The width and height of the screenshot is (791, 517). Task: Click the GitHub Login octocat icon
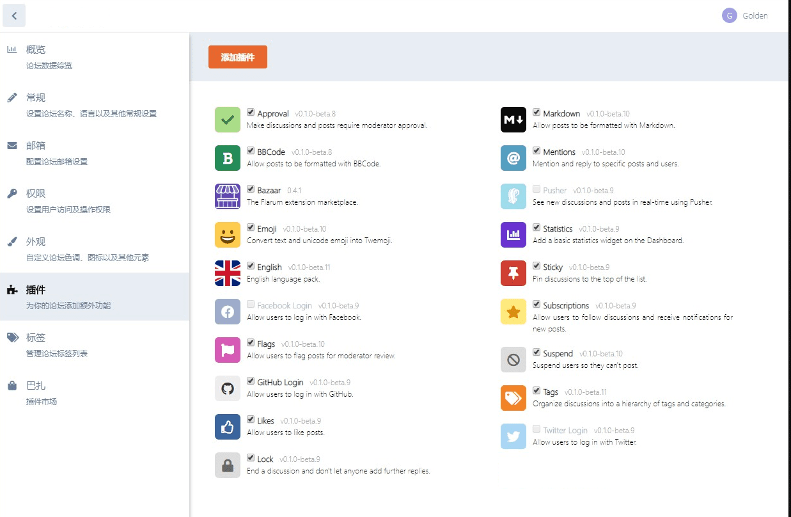coord(228,388)
